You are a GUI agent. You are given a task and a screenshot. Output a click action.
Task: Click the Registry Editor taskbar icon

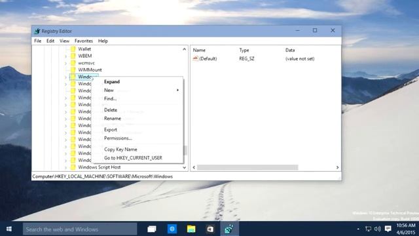pyautogui.click(x=229, y=229)
